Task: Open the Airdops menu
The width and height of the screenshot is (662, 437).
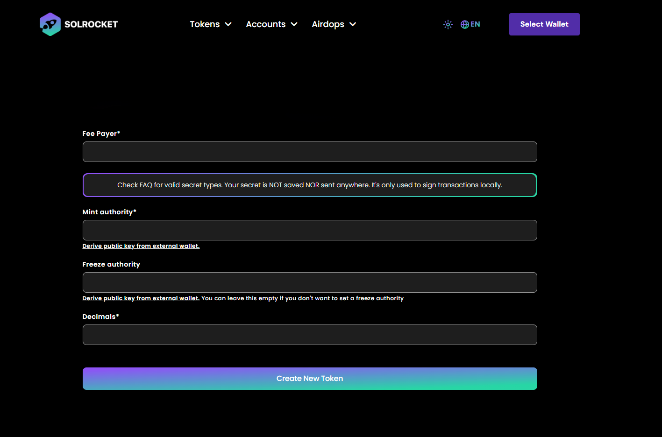Action: pos(327,24)
